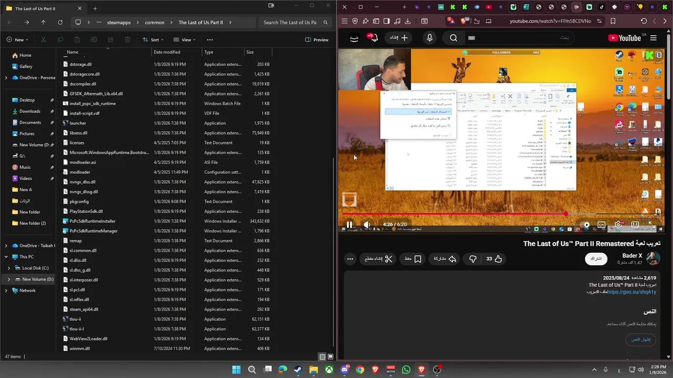This screenshot has height=378, width=673.
Task: Refresh the File Explorer folder
Action: click(x=60, y=23)
